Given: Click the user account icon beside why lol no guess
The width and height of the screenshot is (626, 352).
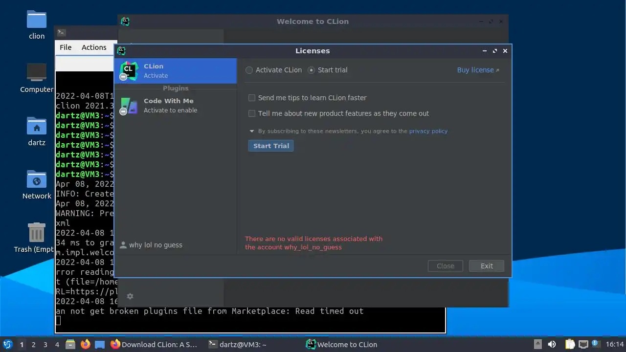Looking at the screenshot, I should click(123, 245).
